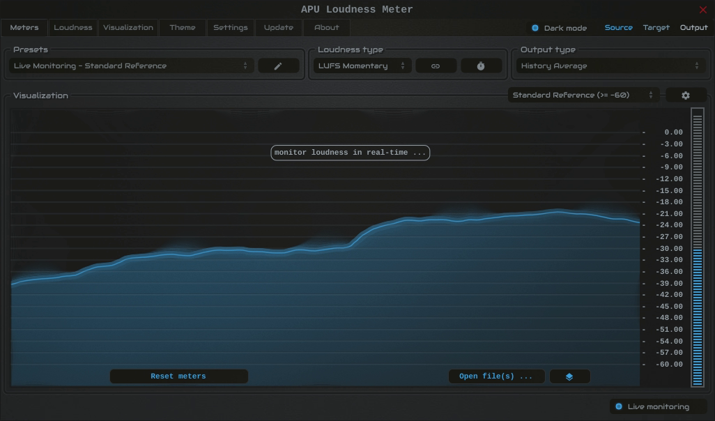Edit the preset with the pencil icon
The width and height of the screenshot is (715, 421).
[x=278, y=66]
